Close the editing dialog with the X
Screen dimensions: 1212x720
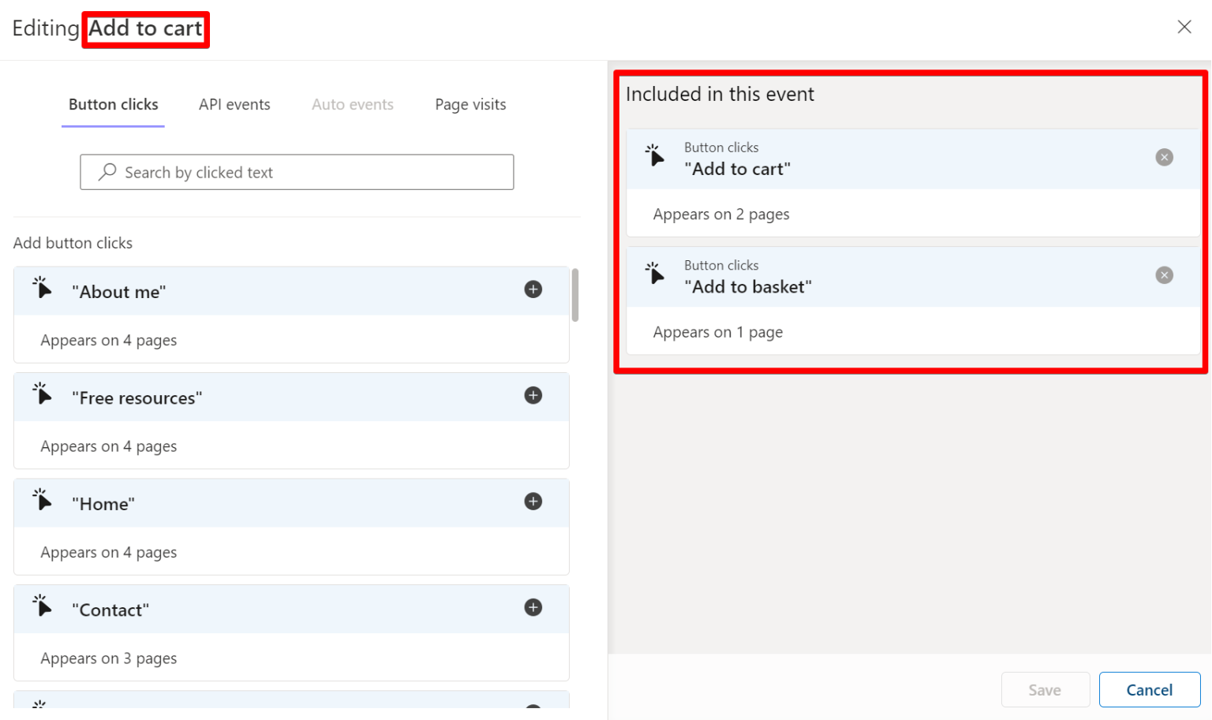(x=1184, y=27)
